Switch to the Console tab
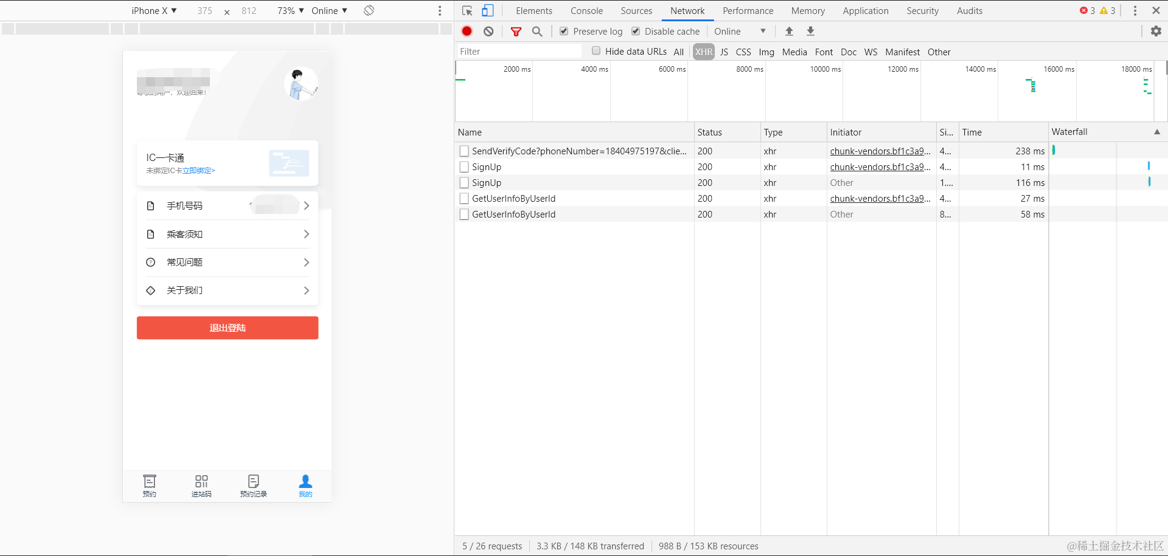The width and height of the screenshot is (1168, 556). 586,11
